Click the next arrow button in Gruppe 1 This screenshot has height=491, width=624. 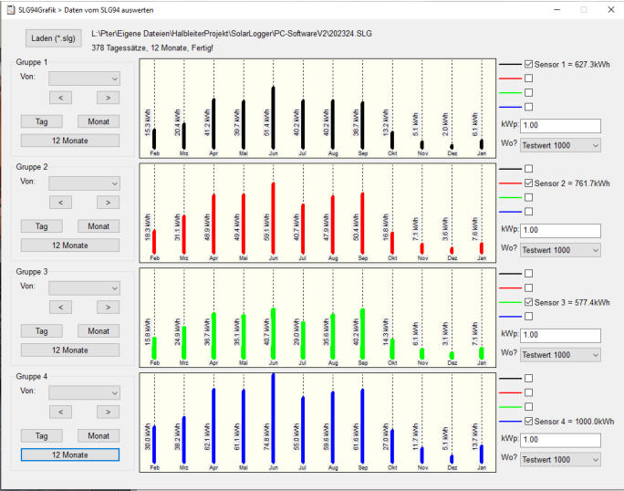pyautogui.click(x=108, y=98)
